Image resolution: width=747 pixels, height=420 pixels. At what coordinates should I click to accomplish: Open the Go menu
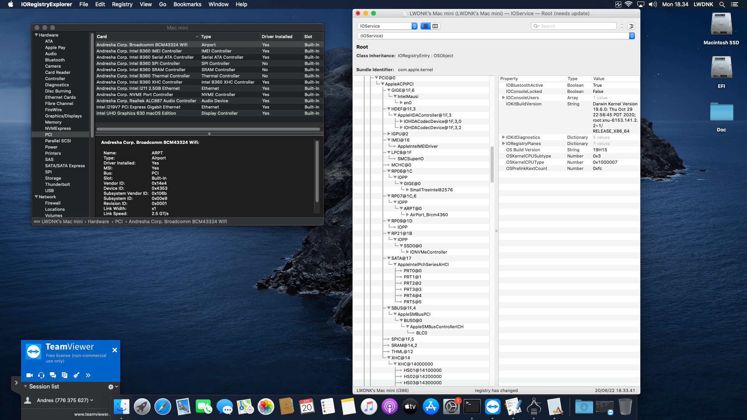coord(163,4)
